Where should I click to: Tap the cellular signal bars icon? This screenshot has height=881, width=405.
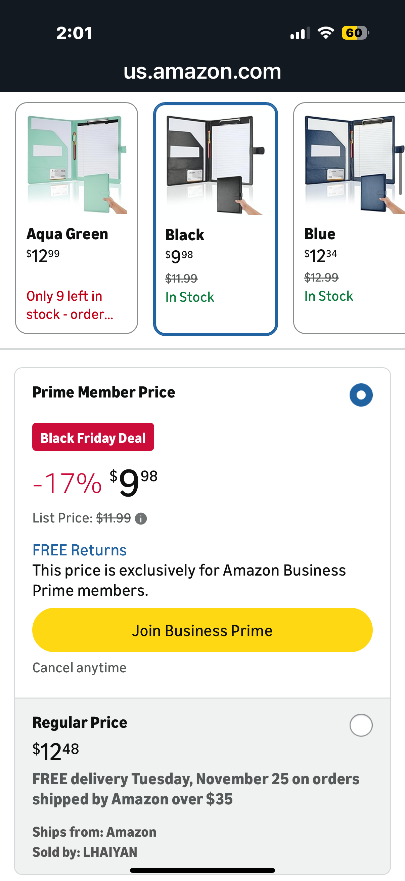click(300, 33)
